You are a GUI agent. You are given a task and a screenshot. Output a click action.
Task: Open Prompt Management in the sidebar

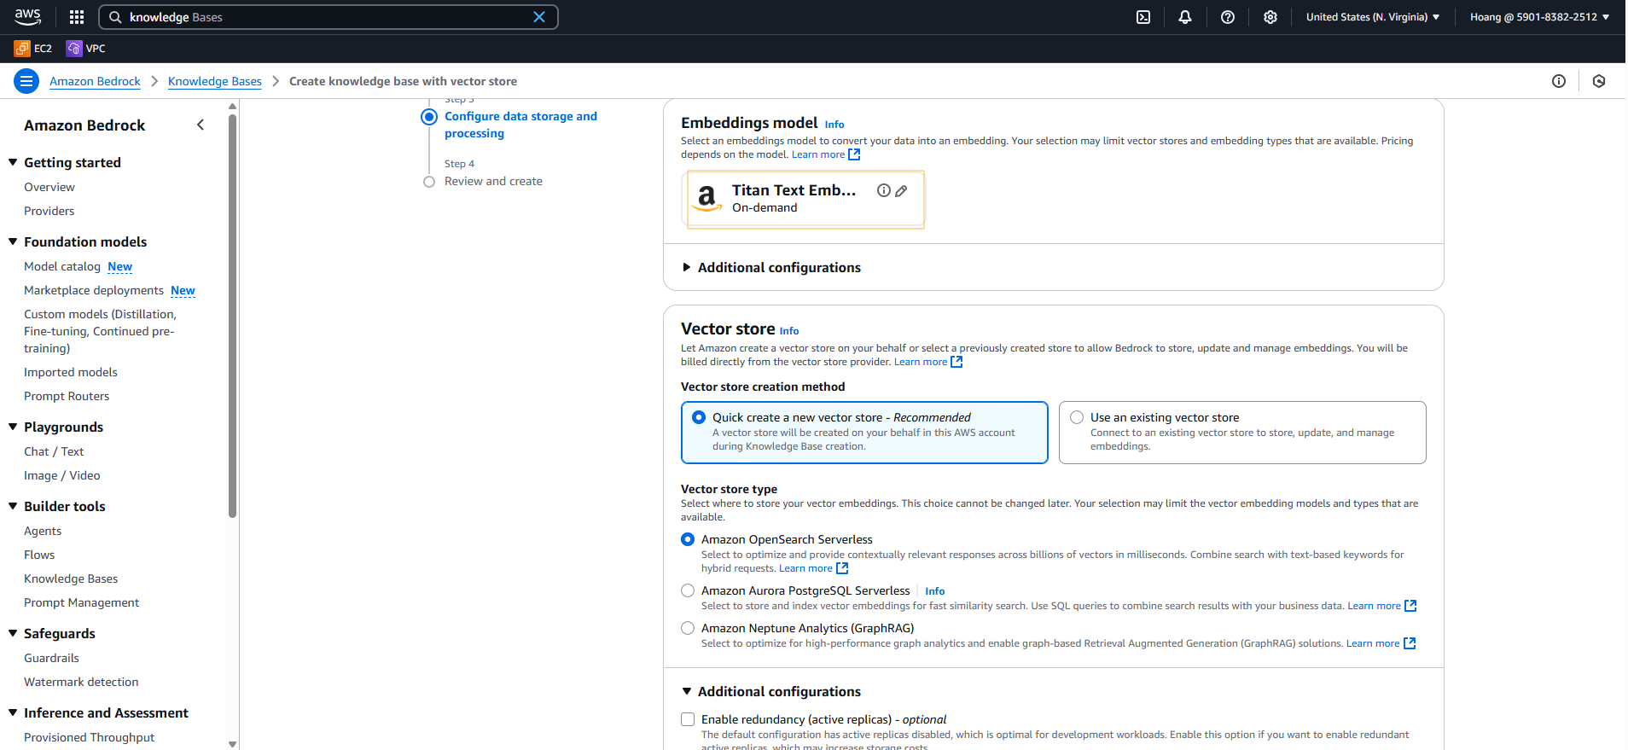tap(81, 602)
